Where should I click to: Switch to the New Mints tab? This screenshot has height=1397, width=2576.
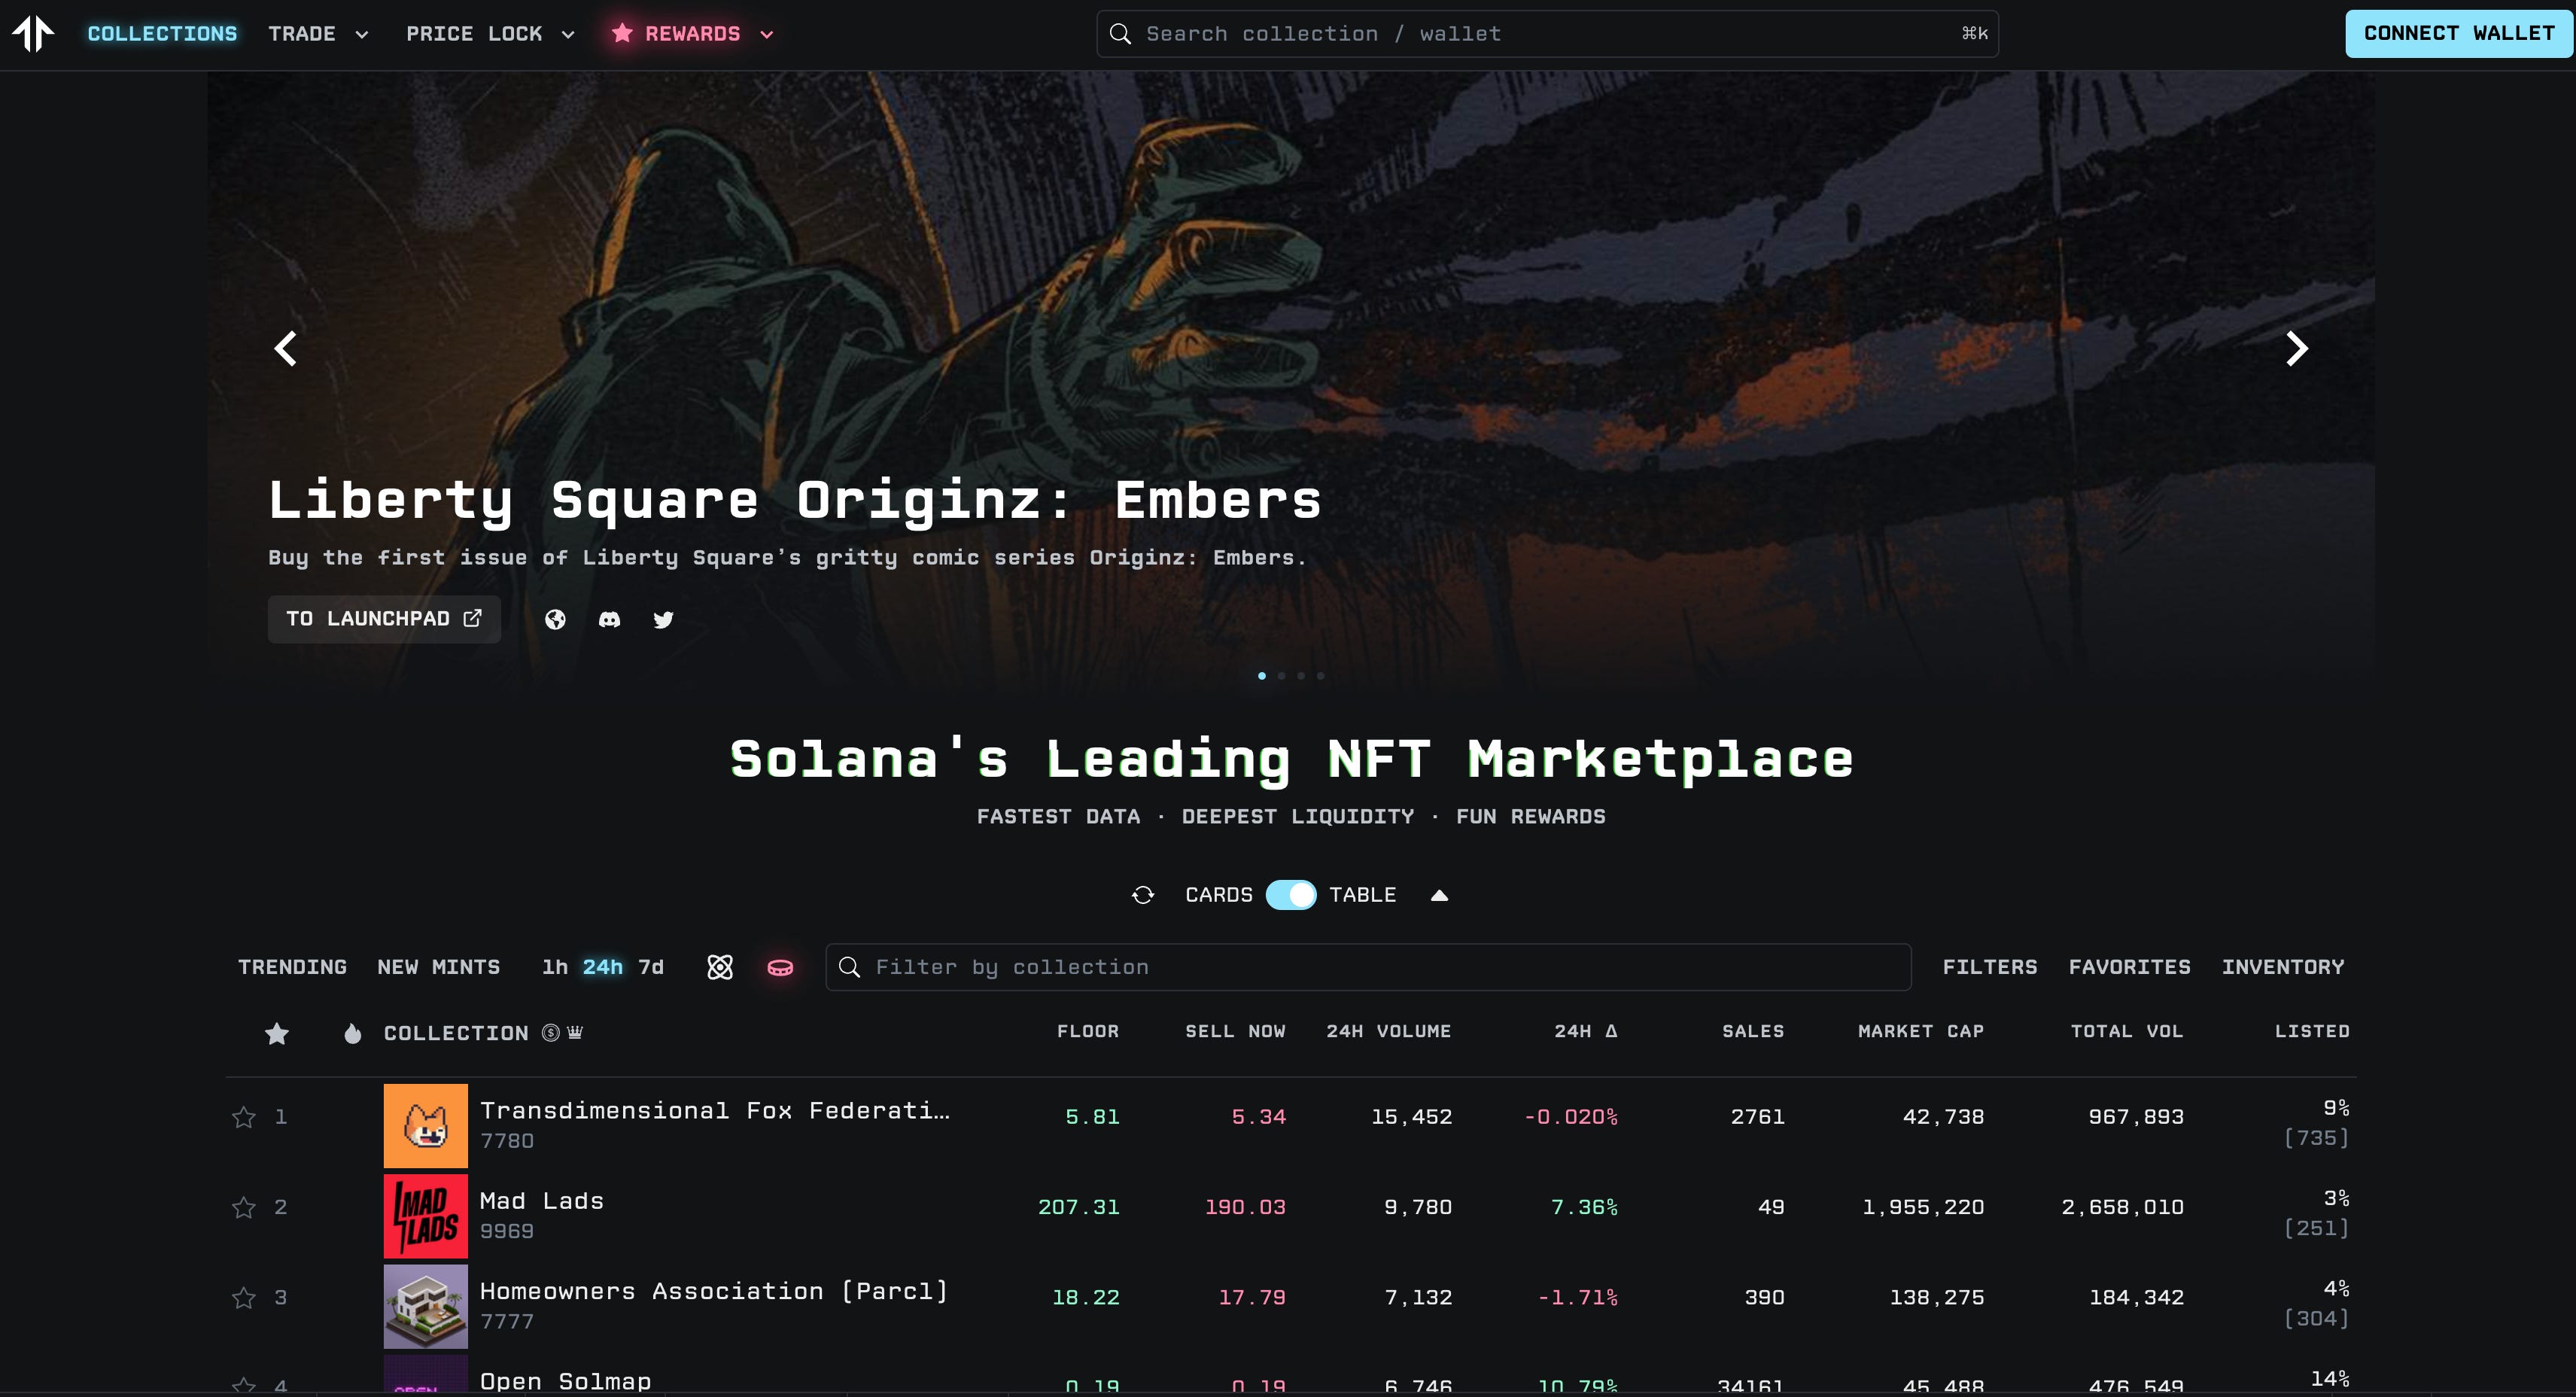tap(438, 967)
